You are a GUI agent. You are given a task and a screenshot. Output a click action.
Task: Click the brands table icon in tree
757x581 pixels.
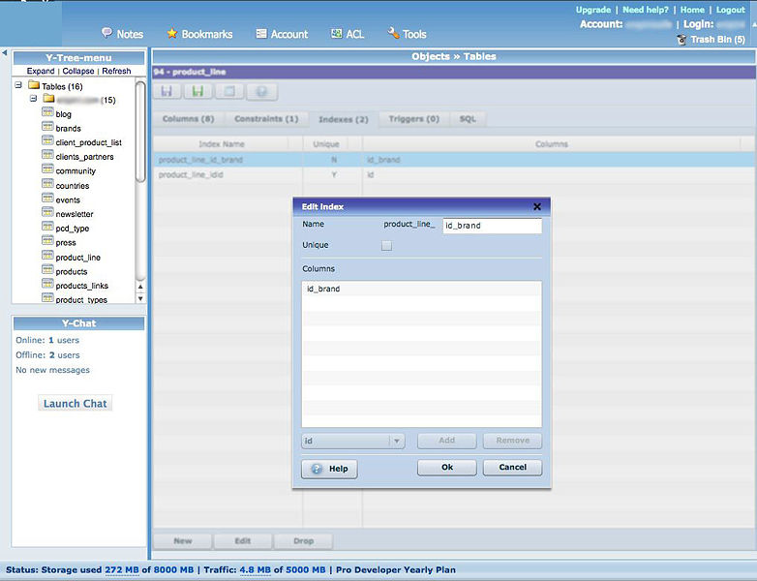tap(47, 128)
